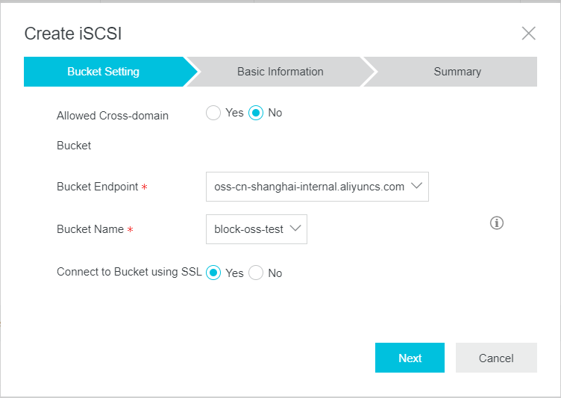
Task: Click the Connect to Bucket using SSL label
Action: click(x=129, y=272)
